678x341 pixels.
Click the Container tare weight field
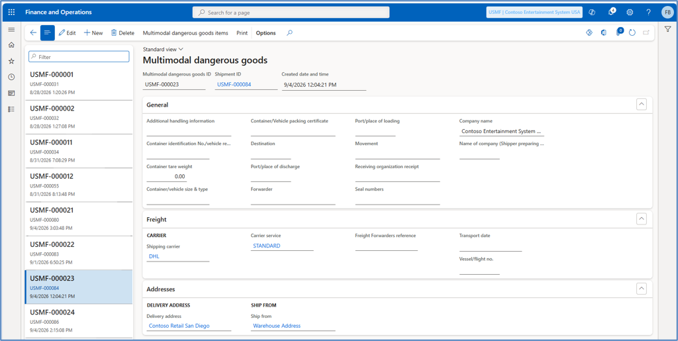click(167, 176)
